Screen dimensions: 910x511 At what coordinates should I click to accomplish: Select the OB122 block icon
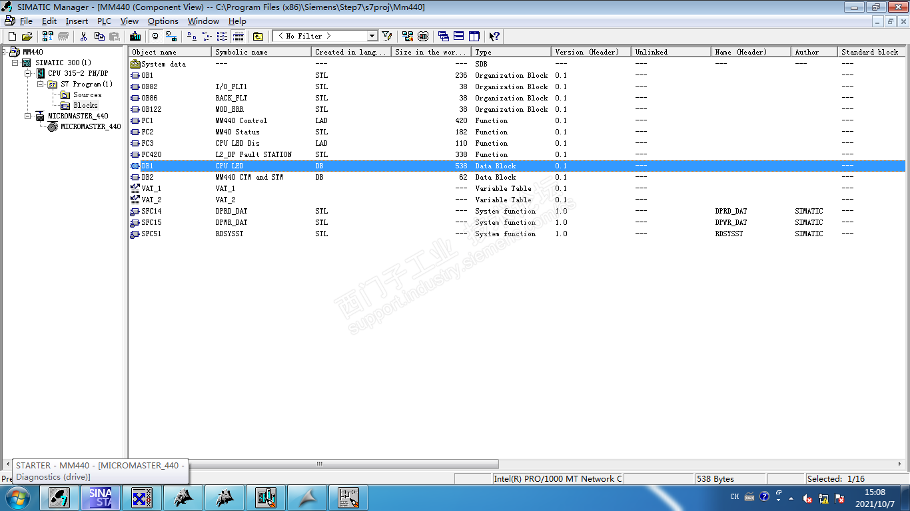pos(135,109)
